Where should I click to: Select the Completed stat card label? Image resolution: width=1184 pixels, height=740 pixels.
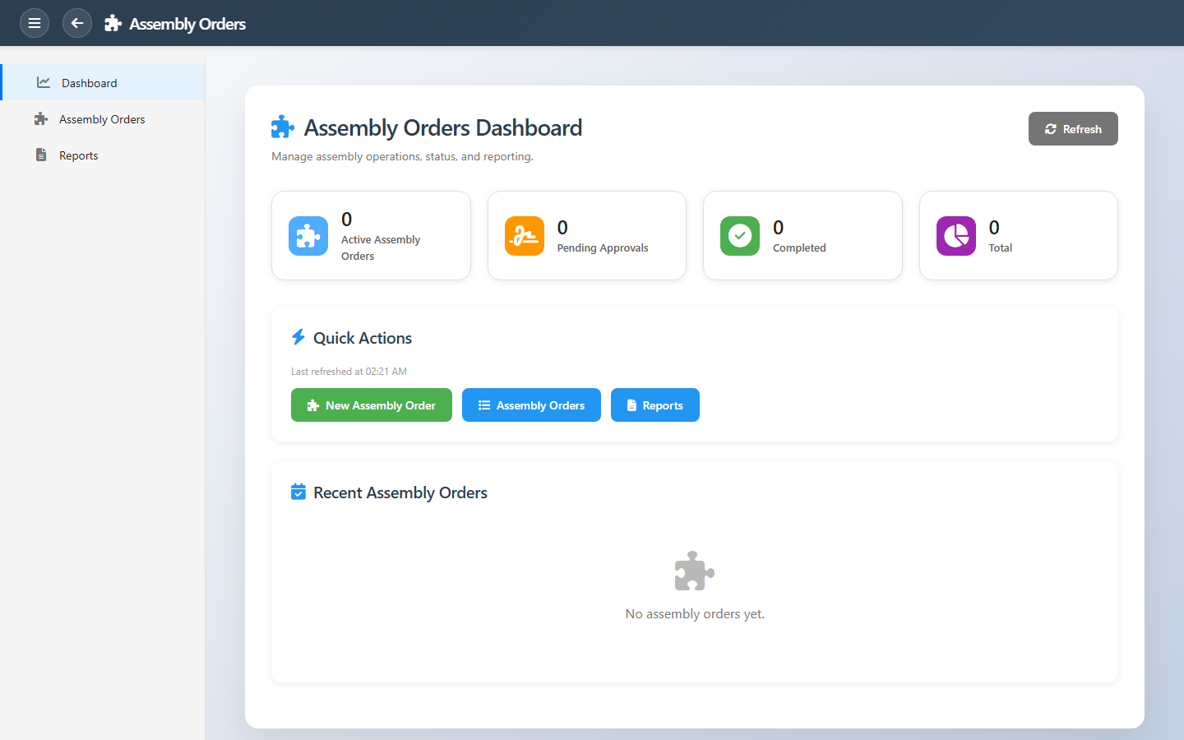coord(799,247)
